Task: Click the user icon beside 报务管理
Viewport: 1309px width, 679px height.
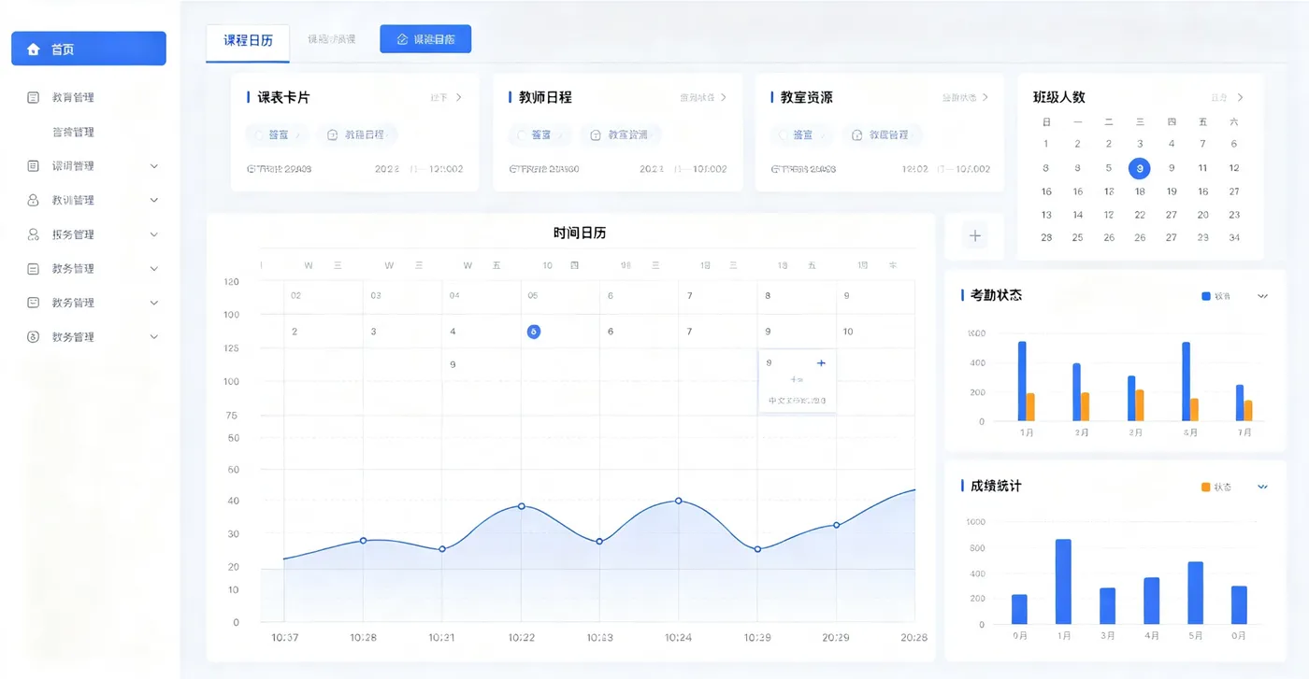Action: (x=34, y=234)
